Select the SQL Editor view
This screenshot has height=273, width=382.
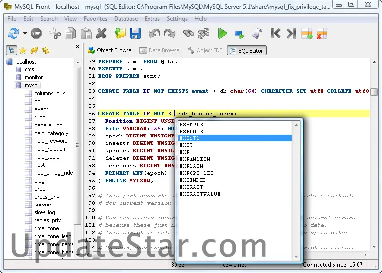click(247, 50)
